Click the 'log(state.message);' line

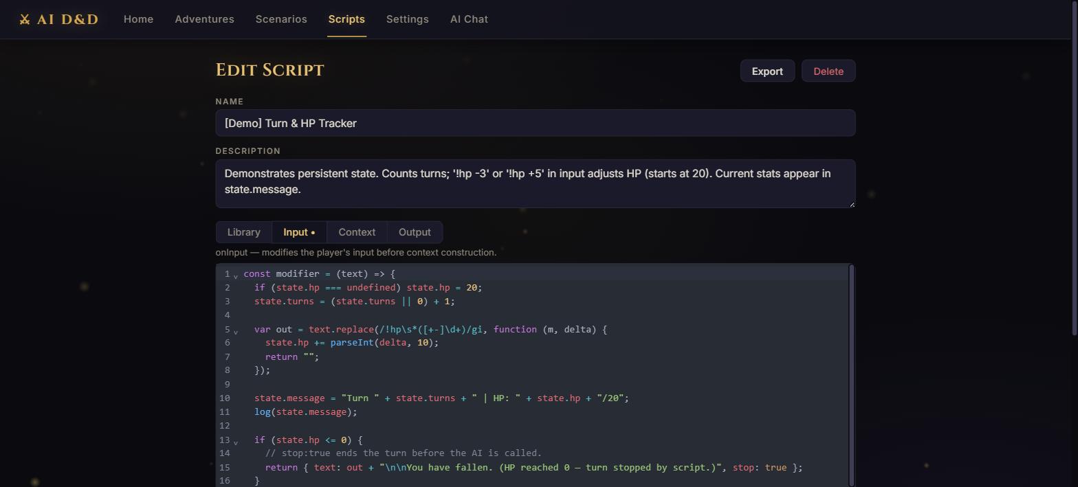(306, 411)
